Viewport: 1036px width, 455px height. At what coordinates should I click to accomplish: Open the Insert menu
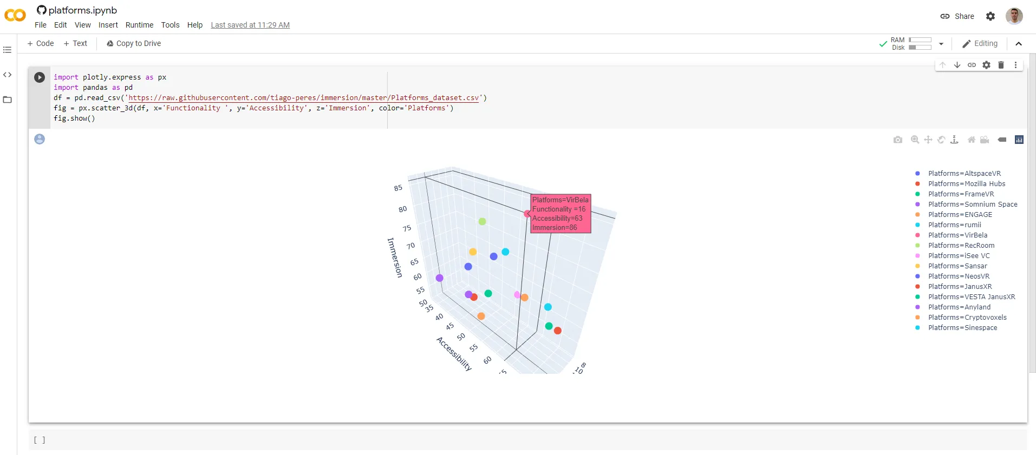pos(108,25)
